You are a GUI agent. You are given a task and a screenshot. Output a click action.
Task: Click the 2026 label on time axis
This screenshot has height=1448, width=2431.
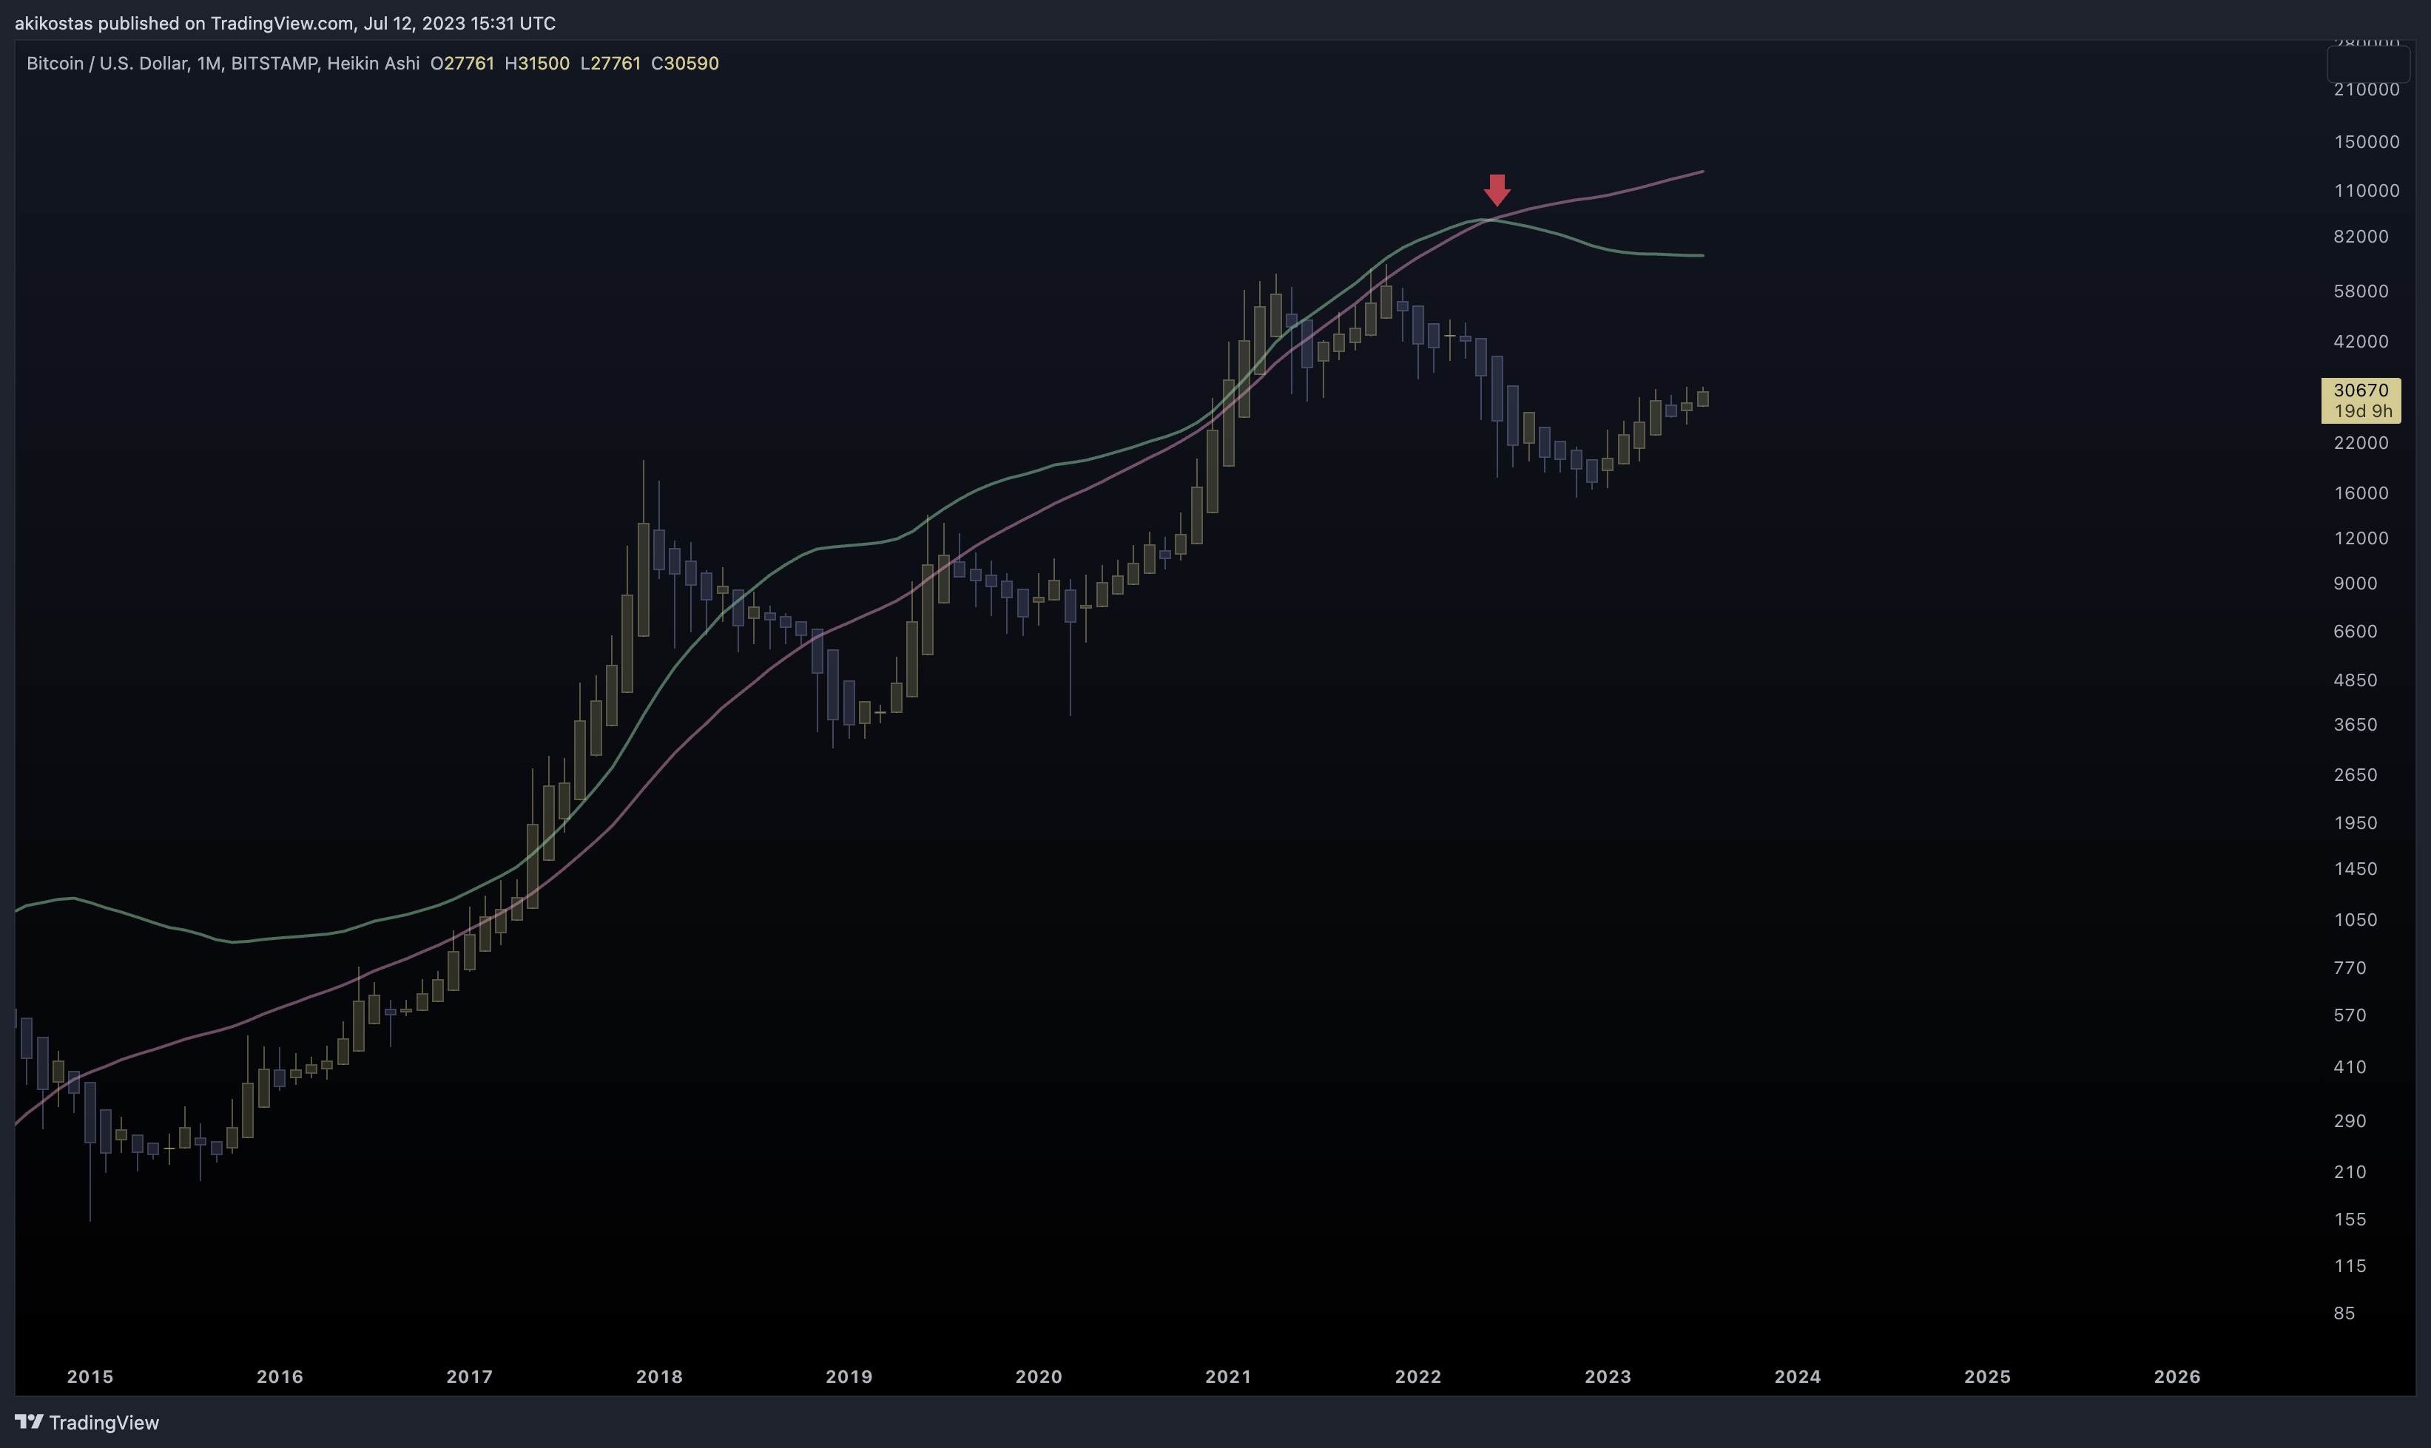coord(2177,1377)
